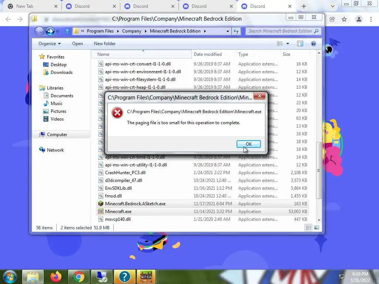Open Explorer help icon
Screen dimensions: 379x284
coord(313,44)
